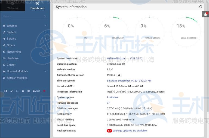Expand the Hardware menu arrow
This screenshot has width=209, height=138.
46,58
